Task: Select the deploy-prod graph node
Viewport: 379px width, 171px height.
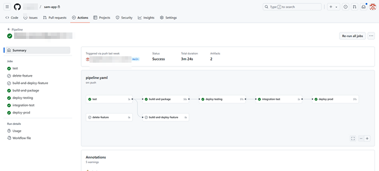Action: 335,99
